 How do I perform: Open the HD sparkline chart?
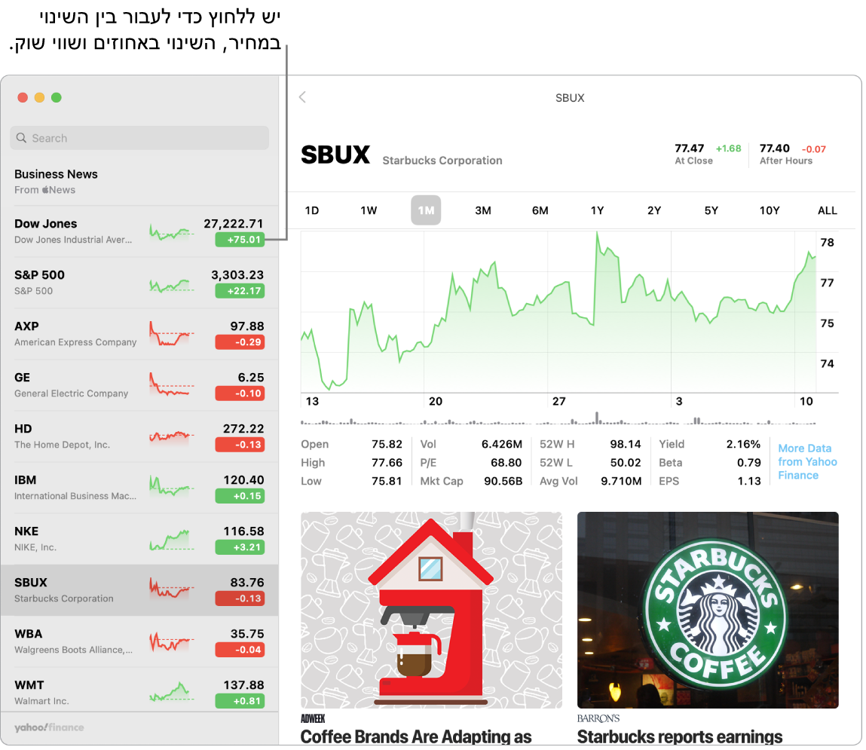click(172, 436)
